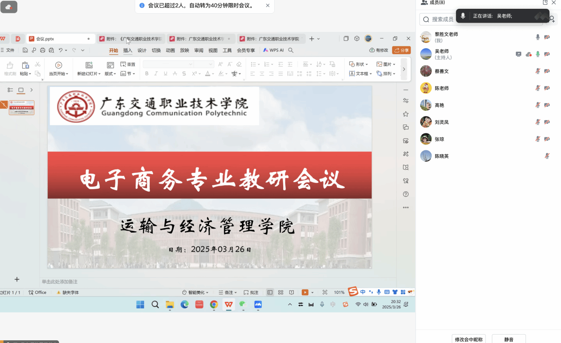Start slideshow from current slide icon
Image resolution: width=561 pixels, height=343 pixels.
click(x=58, y=65)
